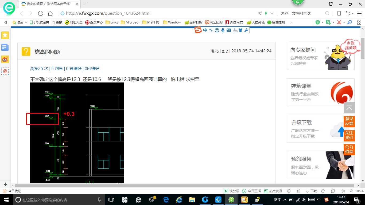Open 下载 downloads in status bar

click(x=311, y=191)
